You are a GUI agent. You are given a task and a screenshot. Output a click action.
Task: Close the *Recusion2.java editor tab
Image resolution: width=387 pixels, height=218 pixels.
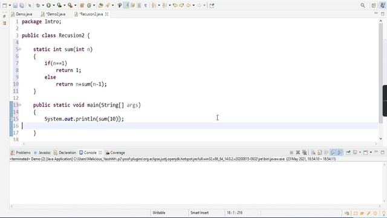pos(106,14)
